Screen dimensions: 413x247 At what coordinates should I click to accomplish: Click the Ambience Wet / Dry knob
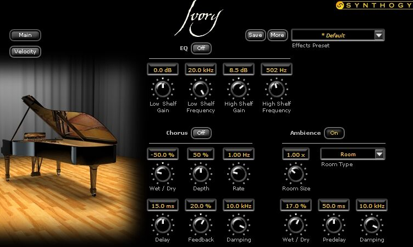296,225
